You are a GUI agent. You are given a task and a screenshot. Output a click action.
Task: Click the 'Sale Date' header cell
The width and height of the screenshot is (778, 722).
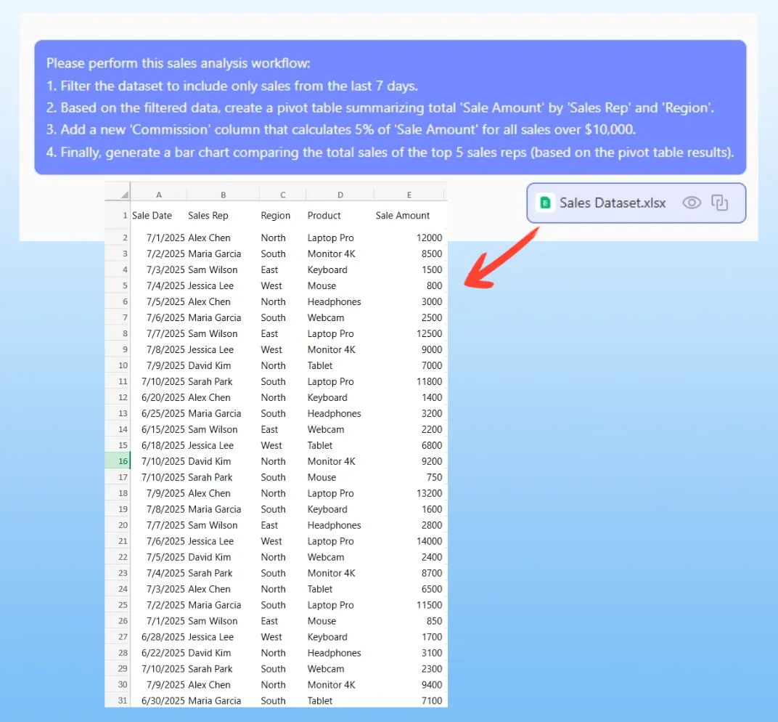(x=152, y=216)
